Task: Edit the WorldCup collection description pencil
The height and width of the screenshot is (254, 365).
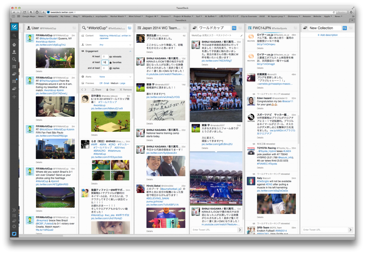Action: (x=241, y=36)
